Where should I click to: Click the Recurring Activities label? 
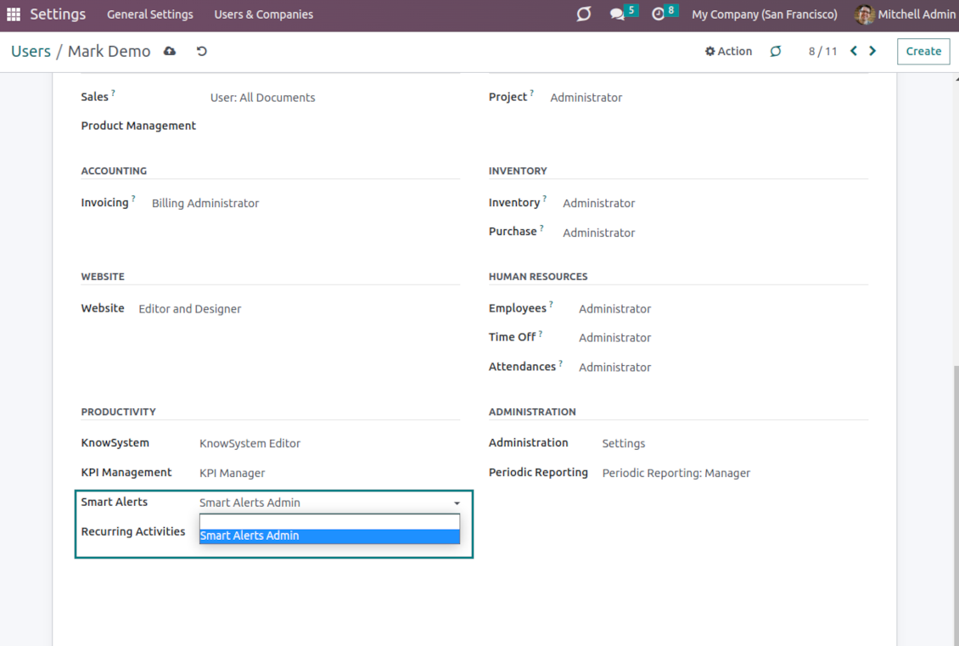click(x=132, y=531)
